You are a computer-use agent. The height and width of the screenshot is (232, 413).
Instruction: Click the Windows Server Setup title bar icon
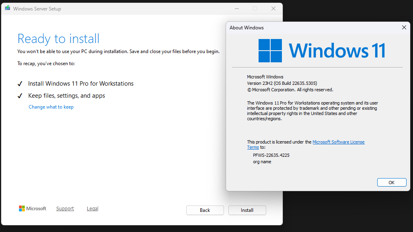click(x=7, y=8)
